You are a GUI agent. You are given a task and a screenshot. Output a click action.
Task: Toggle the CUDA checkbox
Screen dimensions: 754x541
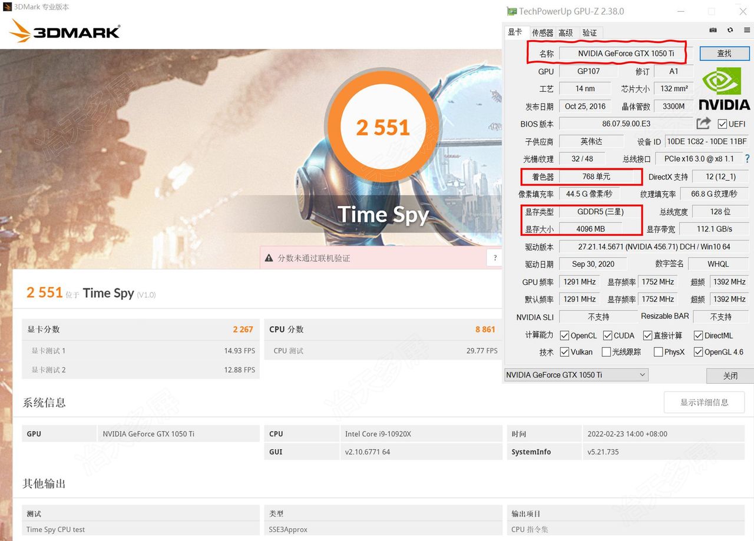click(607, 336)
